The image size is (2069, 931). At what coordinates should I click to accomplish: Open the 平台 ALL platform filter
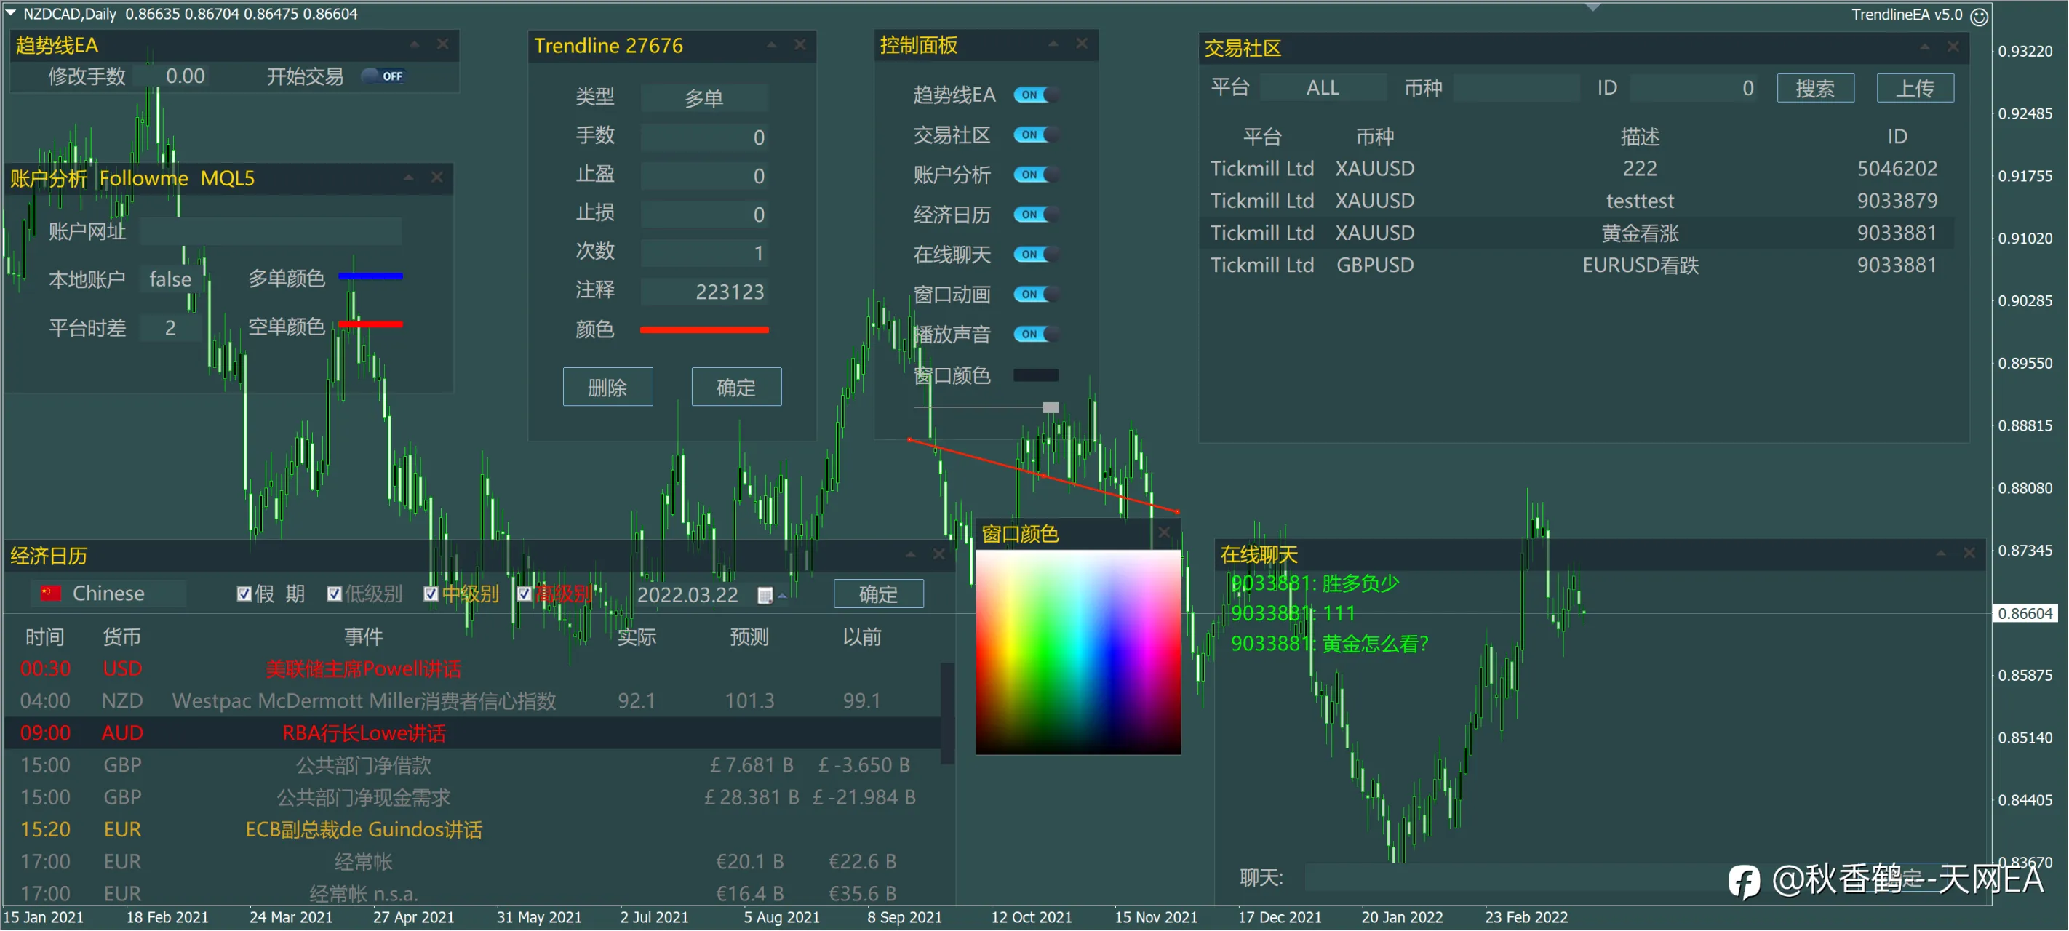1323,87
